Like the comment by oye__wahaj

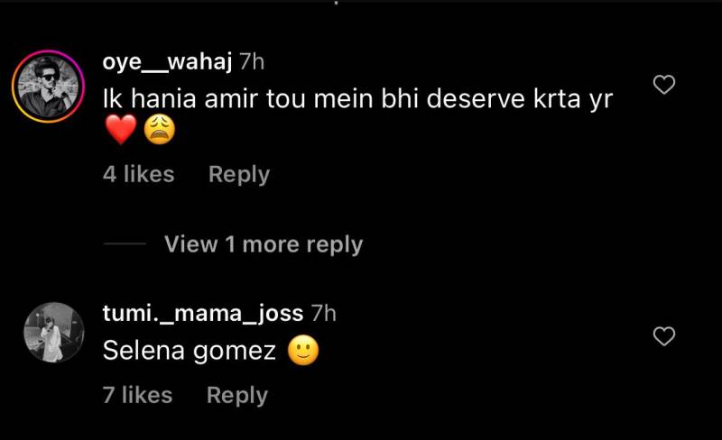pyautogui.click(x=664, y=85)
